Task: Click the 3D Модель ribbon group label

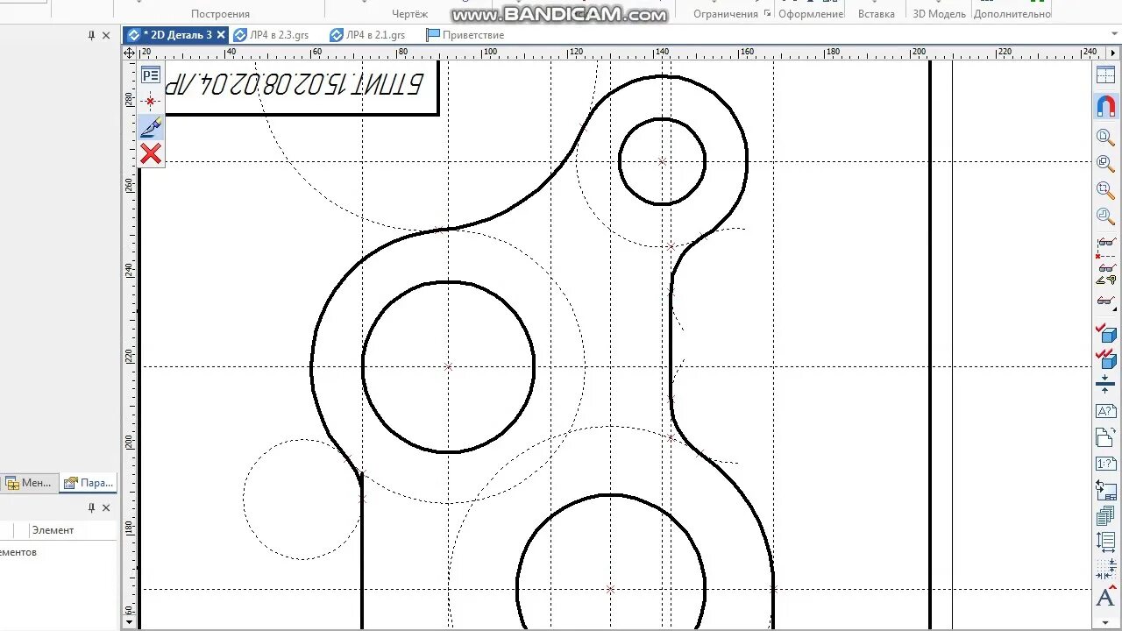Action: pos(939,14)
